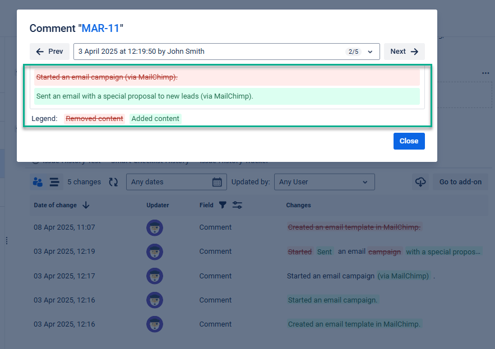Viewport: 495px width, 349px height.
Task: Click 'Created an email template in MailChimp.' removed change
Action: (354, 227)
